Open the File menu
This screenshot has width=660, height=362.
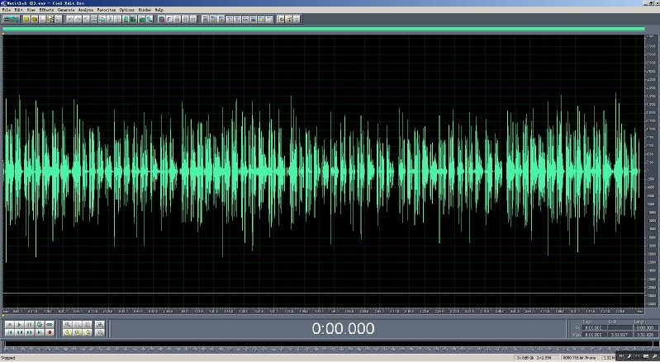pos(7,10)
